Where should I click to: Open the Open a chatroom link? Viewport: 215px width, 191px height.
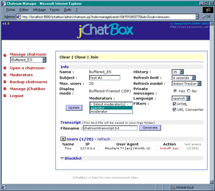click(27, 68)
